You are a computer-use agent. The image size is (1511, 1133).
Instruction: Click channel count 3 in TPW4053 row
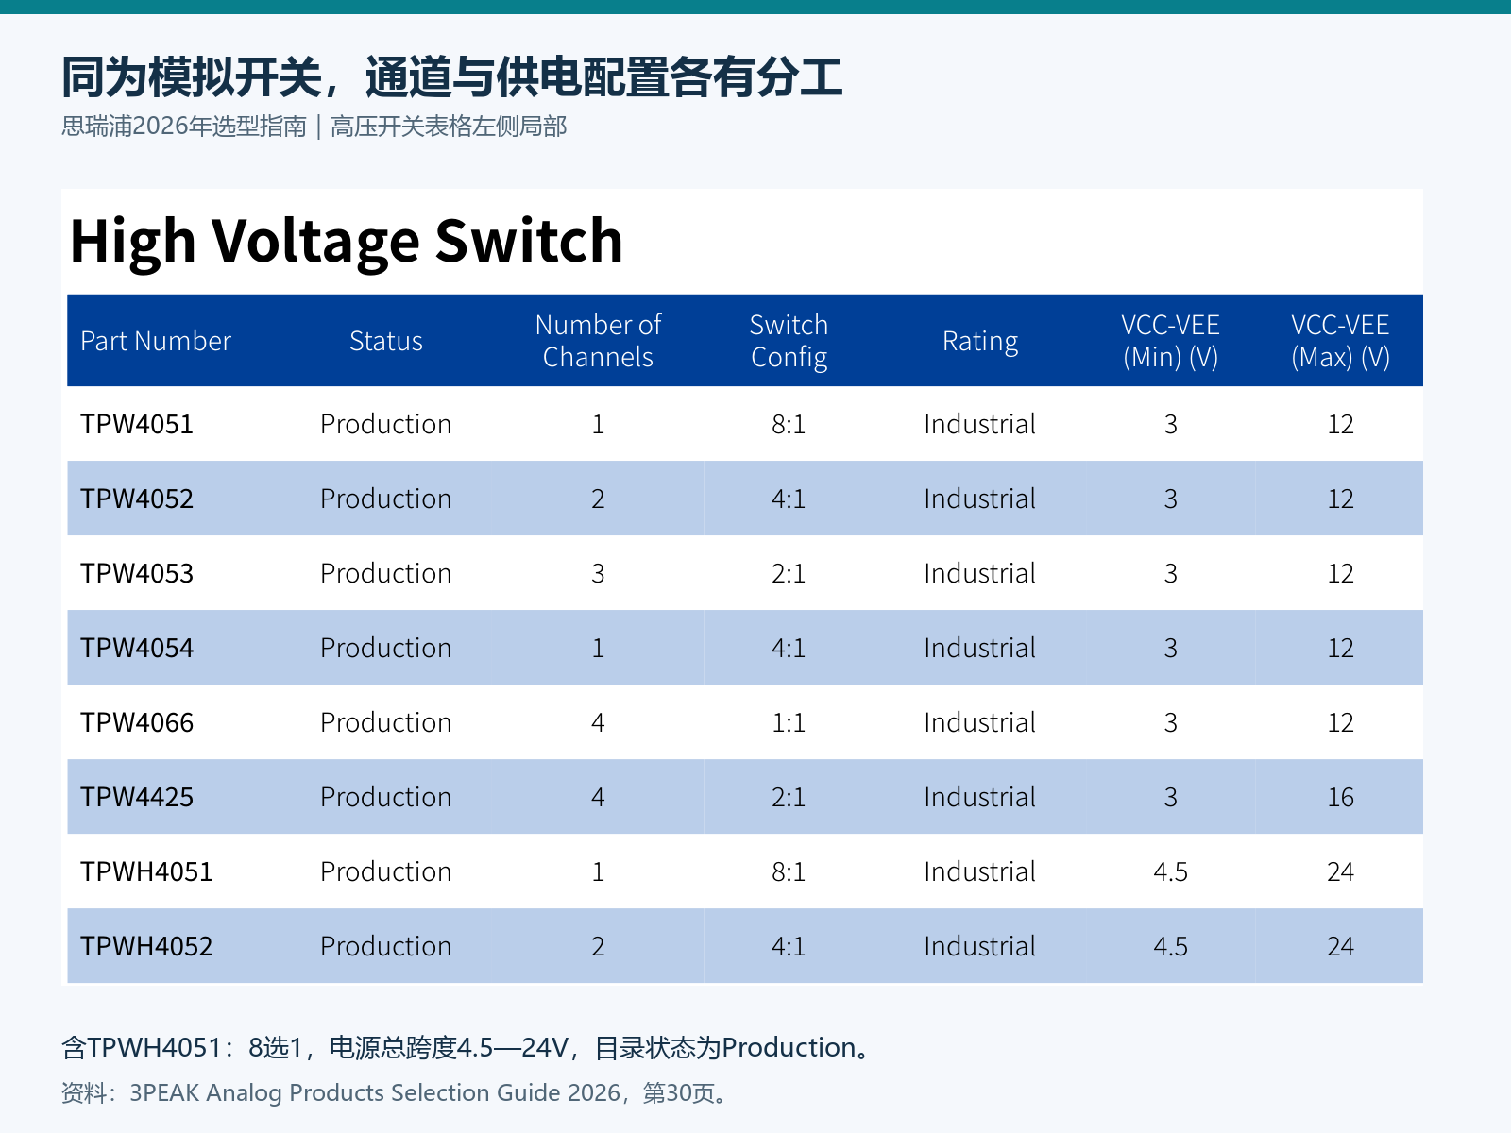(598, 573)
